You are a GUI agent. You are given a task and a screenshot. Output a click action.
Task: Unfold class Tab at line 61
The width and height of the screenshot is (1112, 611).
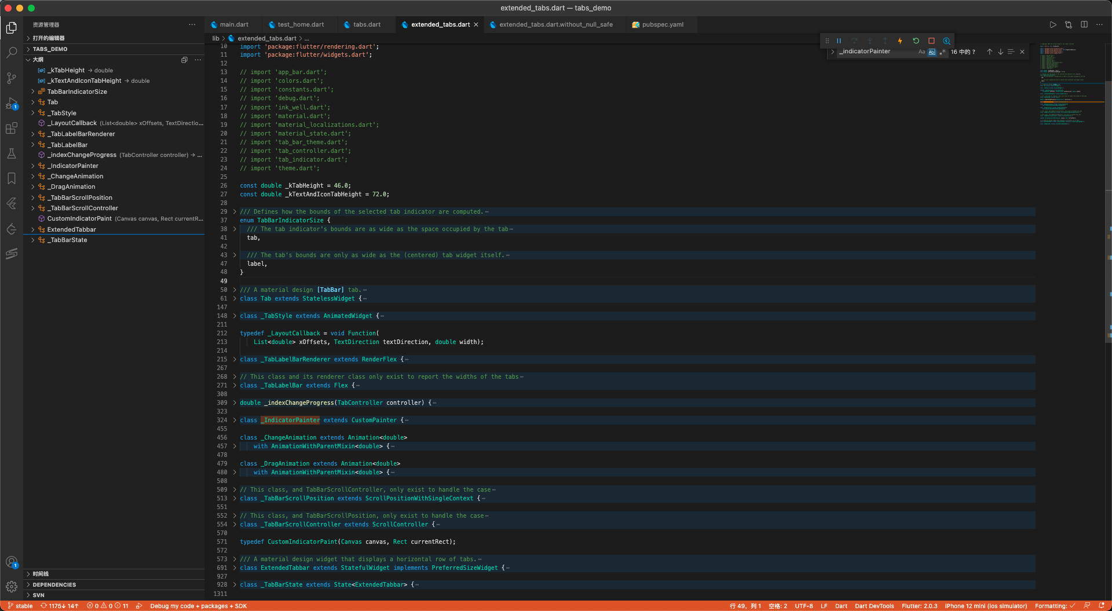pyautogui.click(x=235, y=299)
